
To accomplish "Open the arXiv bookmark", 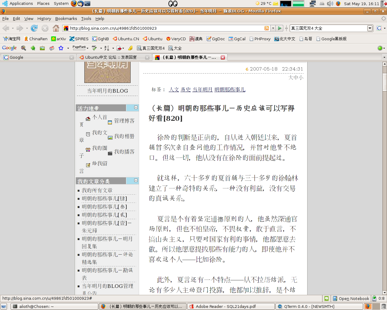I will (x=59, y=39).
